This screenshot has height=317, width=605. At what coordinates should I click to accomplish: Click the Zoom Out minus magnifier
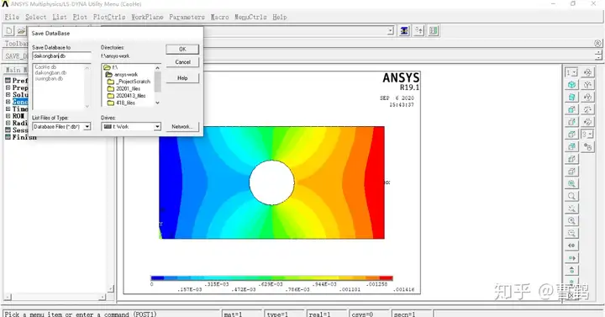(x=572, y=233)
